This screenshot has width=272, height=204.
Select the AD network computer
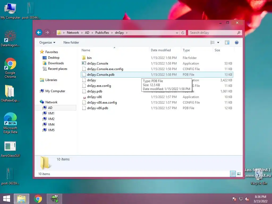[x=56, y=108]
